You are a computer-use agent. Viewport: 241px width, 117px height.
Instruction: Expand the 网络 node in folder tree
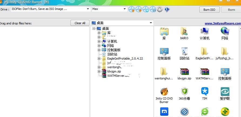click(99, 46)
